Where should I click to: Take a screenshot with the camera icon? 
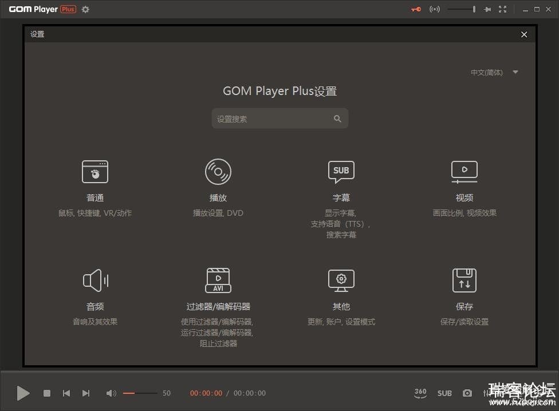467,393
